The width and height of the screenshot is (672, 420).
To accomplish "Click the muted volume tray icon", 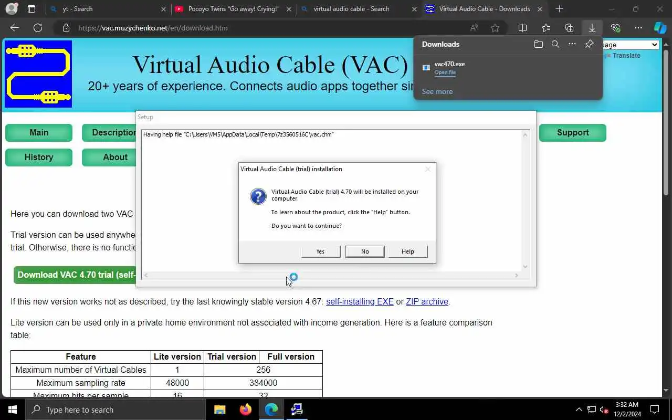I will pyautogui.click(x=604, y=409).
